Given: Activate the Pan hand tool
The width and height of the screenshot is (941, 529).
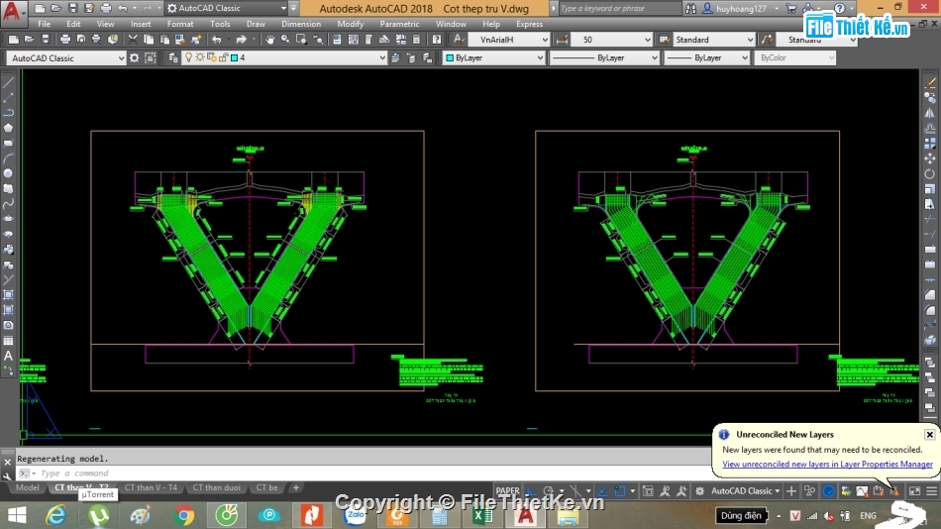Looking at the screenshot, I should click(x=270, y=40).
